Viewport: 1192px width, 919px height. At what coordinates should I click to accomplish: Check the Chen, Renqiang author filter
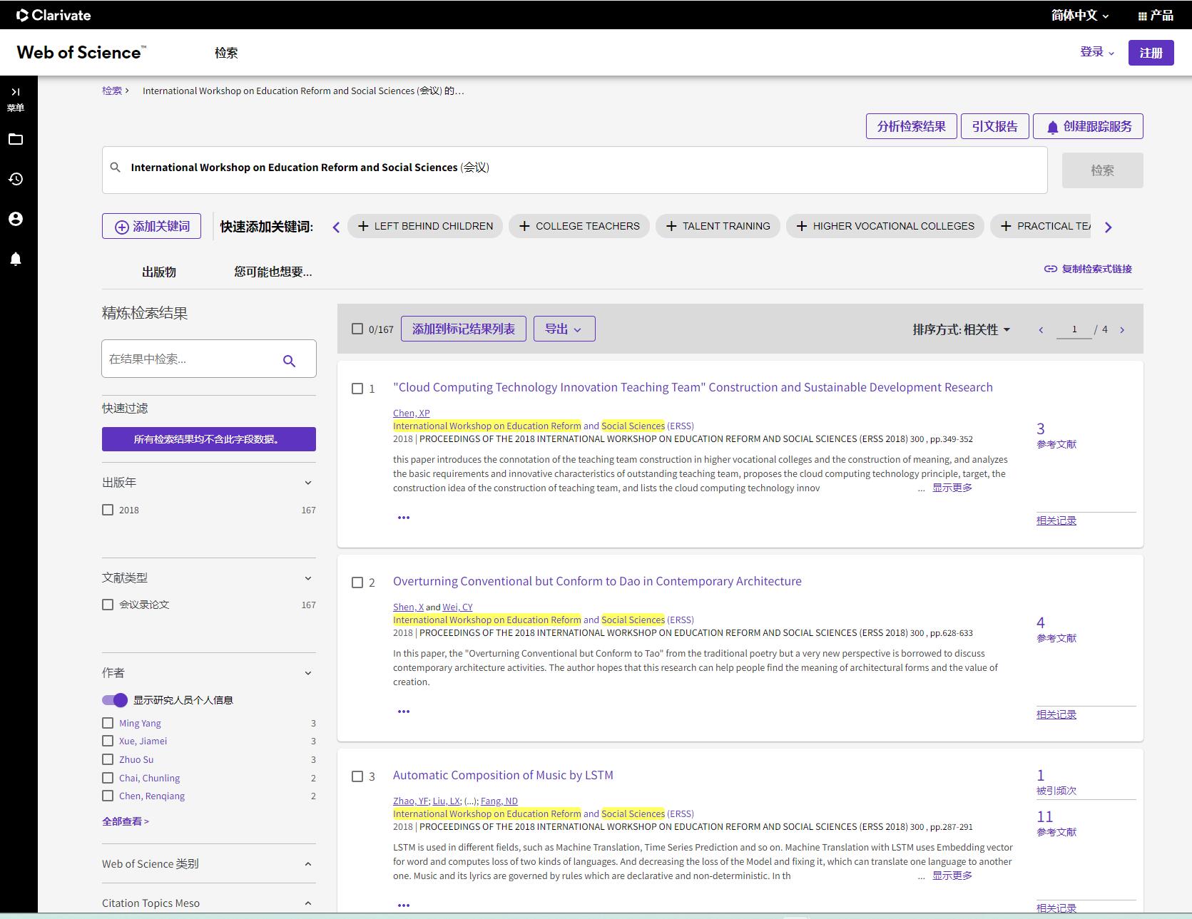(x=108, y=796)
